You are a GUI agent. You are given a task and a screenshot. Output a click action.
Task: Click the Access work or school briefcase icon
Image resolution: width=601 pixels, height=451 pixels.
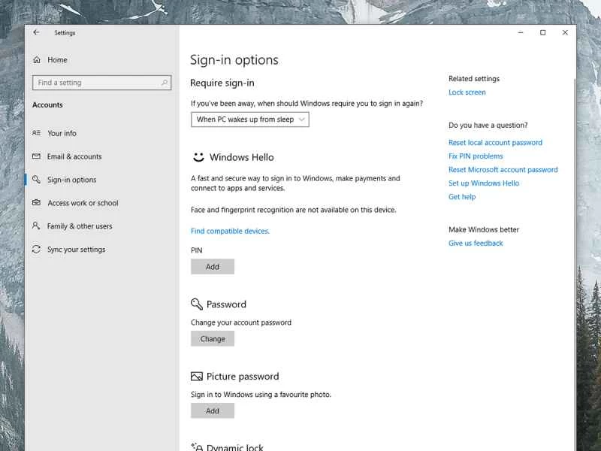point(37,203)
